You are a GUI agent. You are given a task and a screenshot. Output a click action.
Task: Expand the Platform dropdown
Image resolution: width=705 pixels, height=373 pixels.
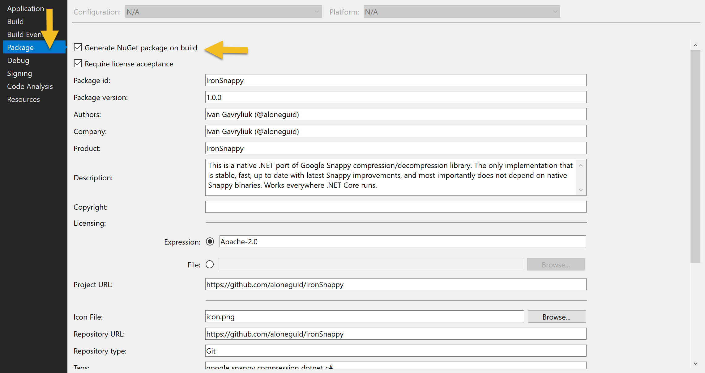pyautogui.click(x=462, y=12)
